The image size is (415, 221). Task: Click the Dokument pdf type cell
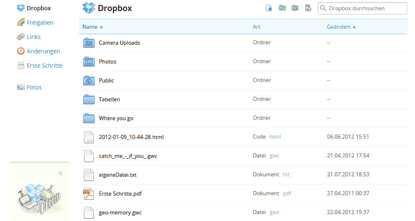[x=272, y=193]
